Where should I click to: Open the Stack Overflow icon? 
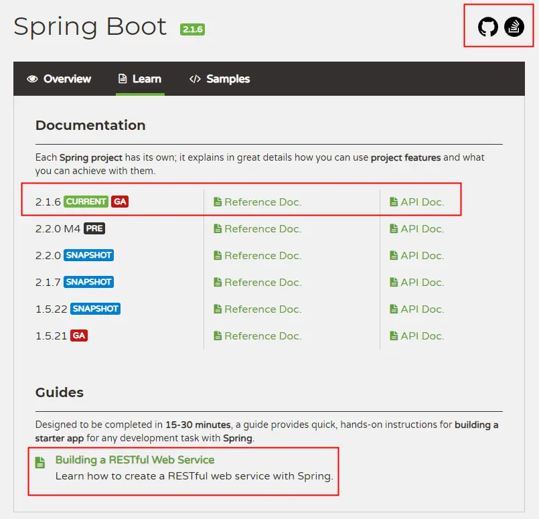click(514, 27)
